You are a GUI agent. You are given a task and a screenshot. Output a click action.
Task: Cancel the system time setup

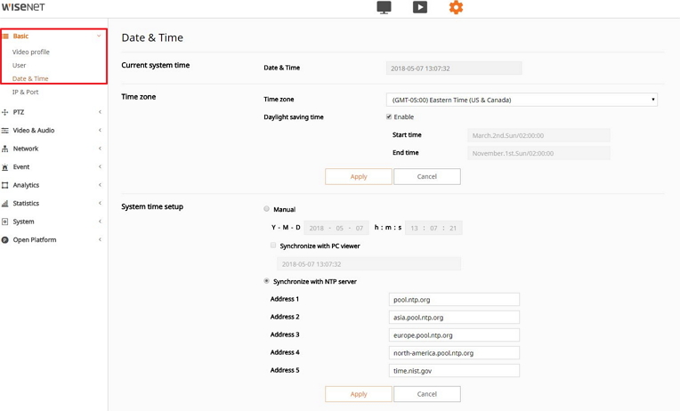[427, 394]
